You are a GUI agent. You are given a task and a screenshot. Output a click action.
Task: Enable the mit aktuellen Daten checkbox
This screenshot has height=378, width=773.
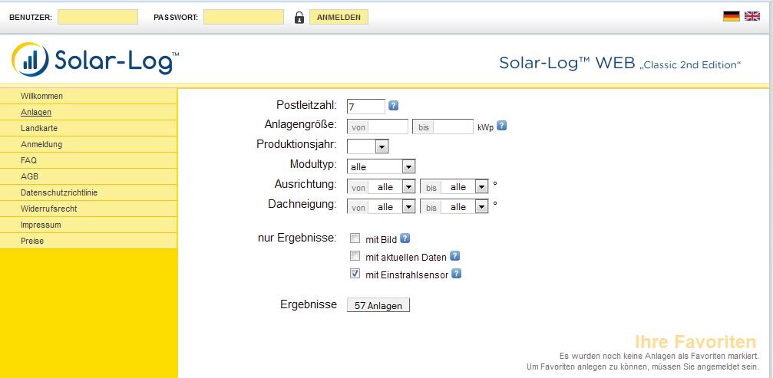tap(355, 256)
